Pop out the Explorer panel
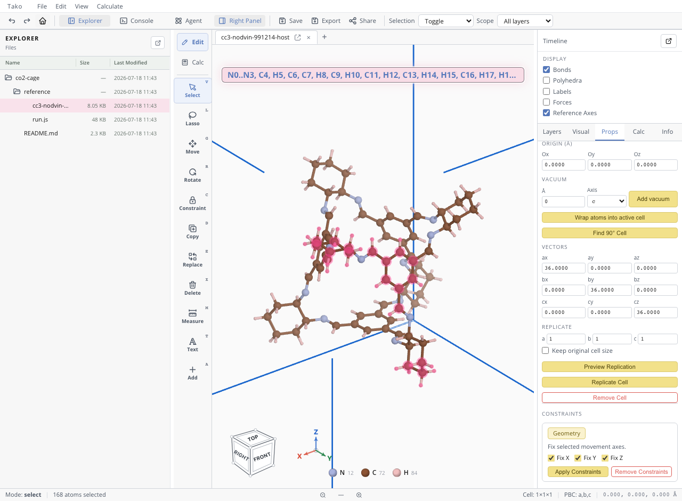The image size is (682, 501). pyautogui.click(x=158, y=43)
